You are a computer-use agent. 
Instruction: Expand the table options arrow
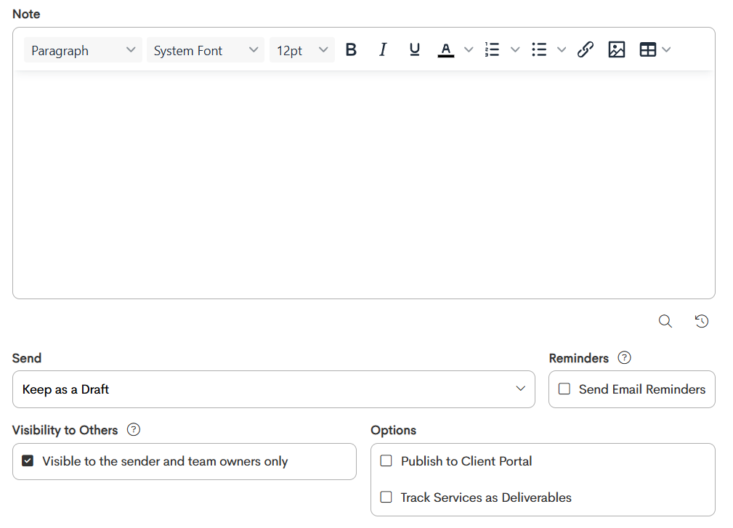tap(667, 49)
